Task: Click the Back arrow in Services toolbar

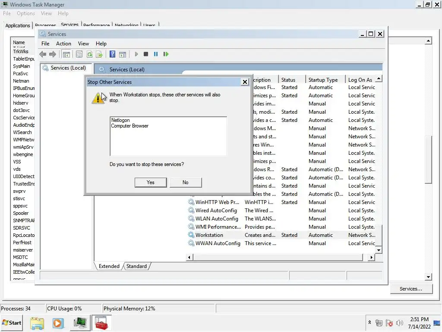Action: click(43, 54)
